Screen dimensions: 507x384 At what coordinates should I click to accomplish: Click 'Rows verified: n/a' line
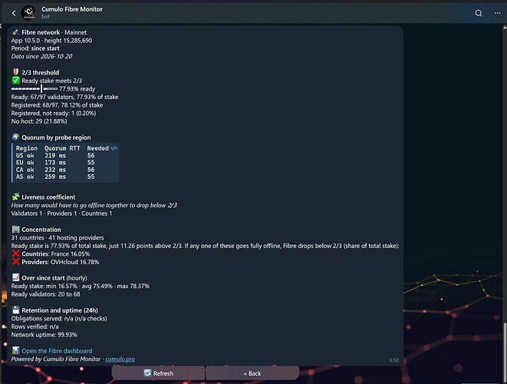(35, 326)
